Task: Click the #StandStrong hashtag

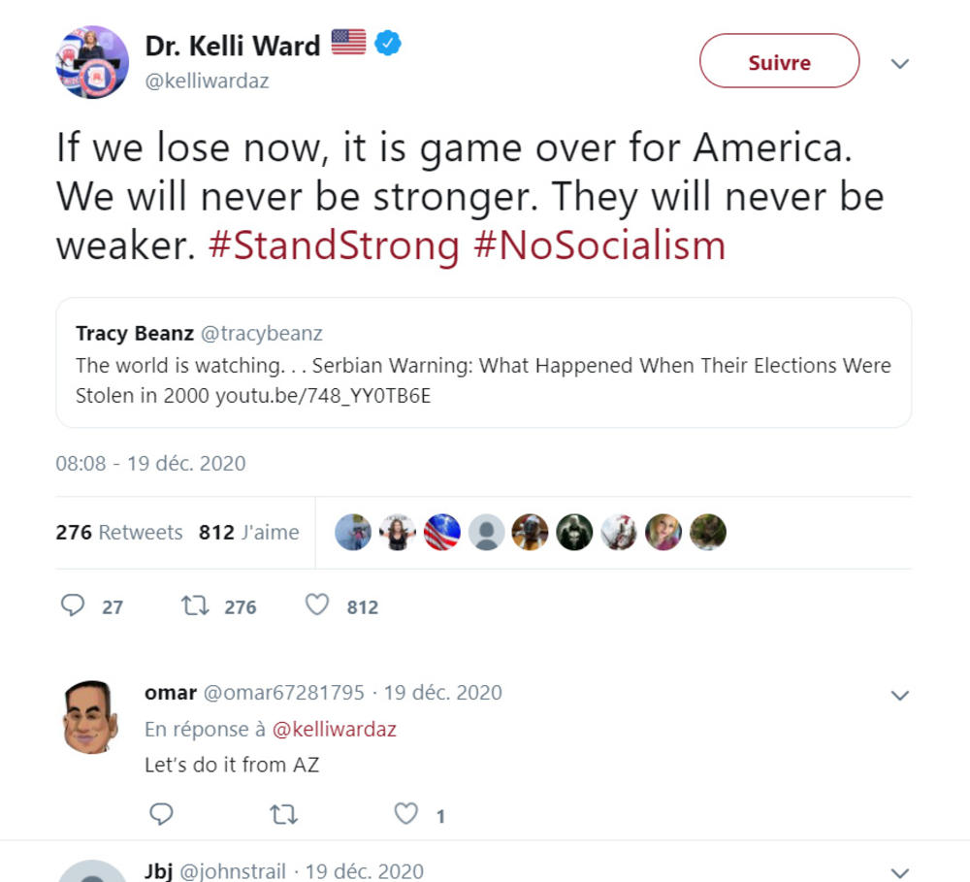Action: 333,245
